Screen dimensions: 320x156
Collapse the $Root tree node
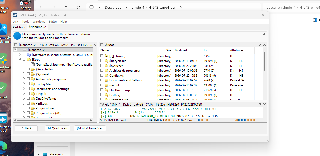point(20,59)
